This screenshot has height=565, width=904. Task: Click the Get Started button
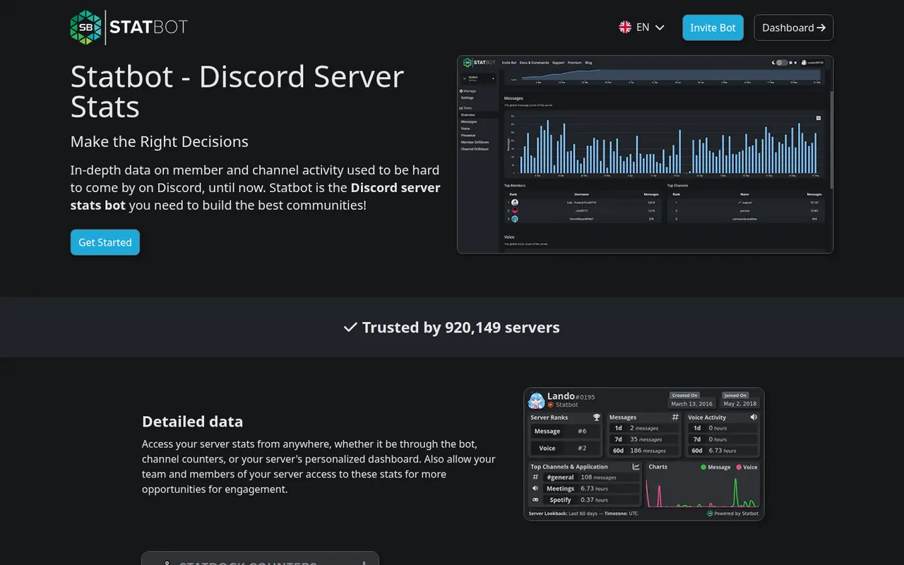pyautogui.click(x=105, y=242)
